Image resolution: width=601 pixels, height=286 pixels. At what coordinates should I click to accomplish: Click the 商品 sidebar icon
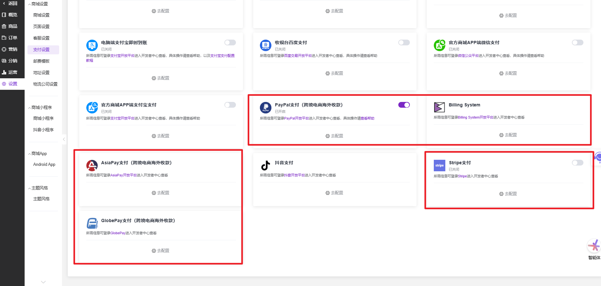(4, 26)
